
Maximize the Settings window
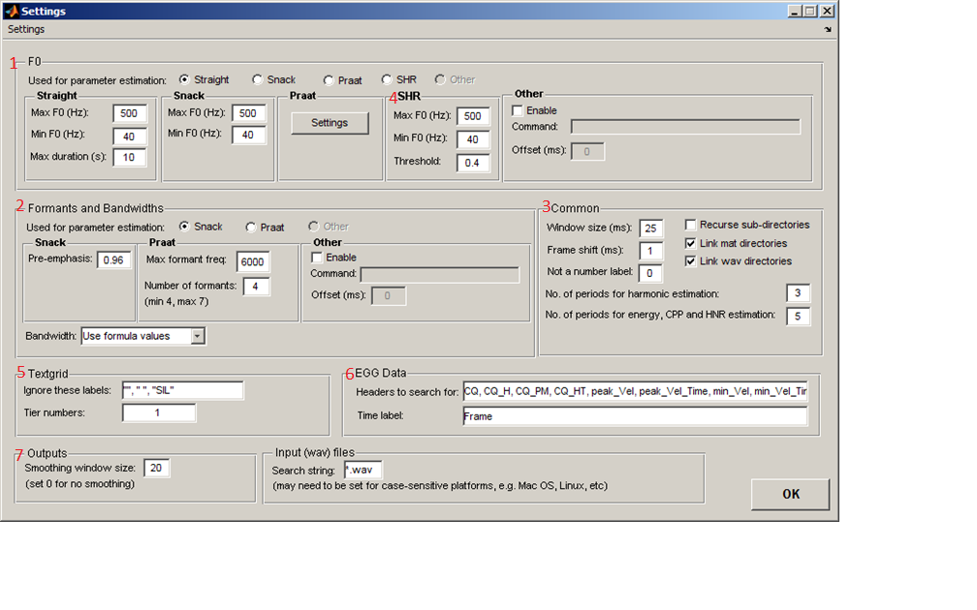(809, 11)
